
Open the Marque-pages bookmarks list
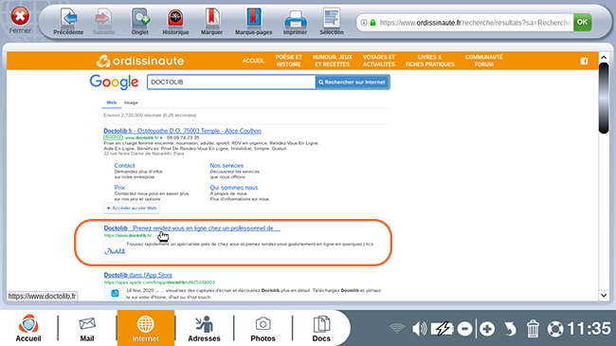click(x=253, y=22)
